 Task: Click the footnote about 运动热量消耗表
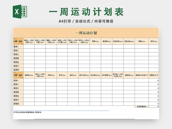(x=28, y=112)
